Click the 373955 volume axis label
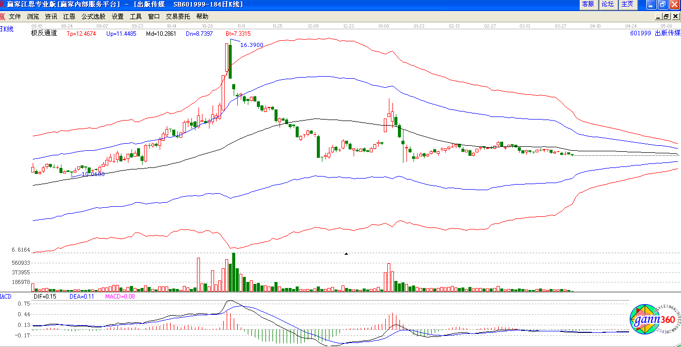This screenshot has width=681, height=347. (21, 272)
